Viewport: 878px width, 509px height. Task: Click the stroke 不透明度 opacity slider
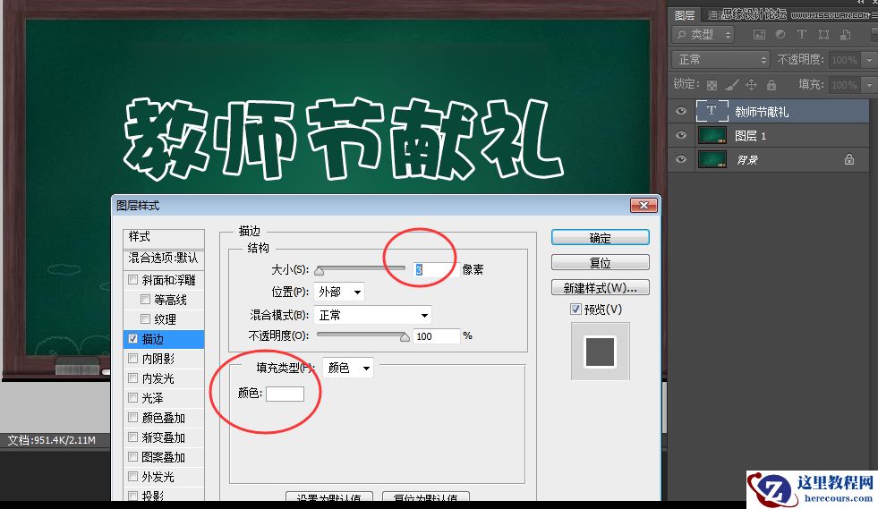click(x=362, y=335)
